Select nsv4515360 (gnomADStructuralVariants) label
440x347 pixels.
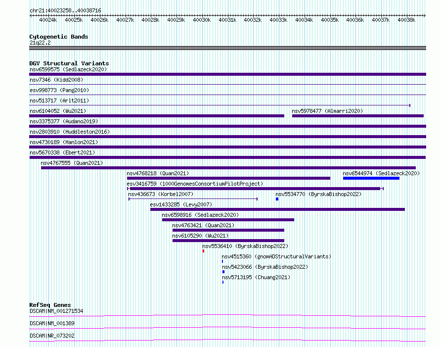276,256
